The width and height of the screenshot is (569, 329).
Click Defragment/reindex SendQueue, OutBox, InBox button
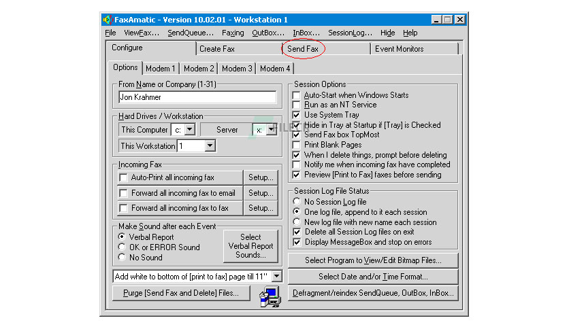click(x=373, y=293)
